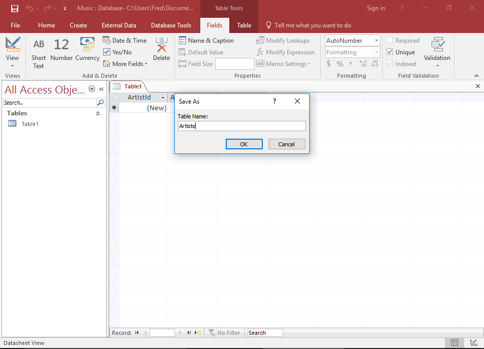Apply the currency dollar format

(329, 64)
